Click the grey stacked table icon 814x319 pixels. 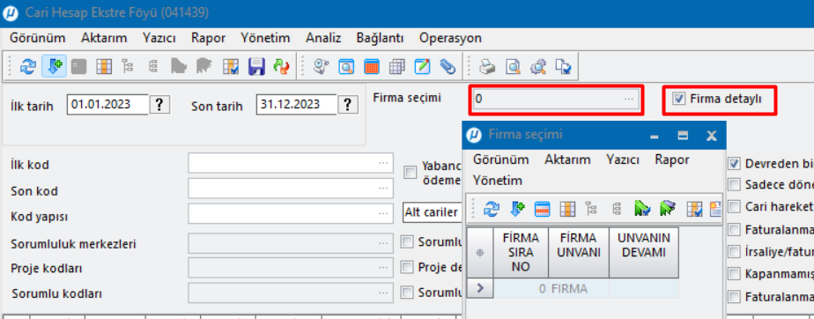tap(397, 66)
